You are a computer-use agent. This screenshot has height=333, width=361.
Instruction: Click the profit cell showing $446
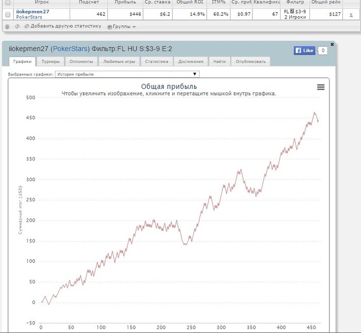[x=125, y=14]
